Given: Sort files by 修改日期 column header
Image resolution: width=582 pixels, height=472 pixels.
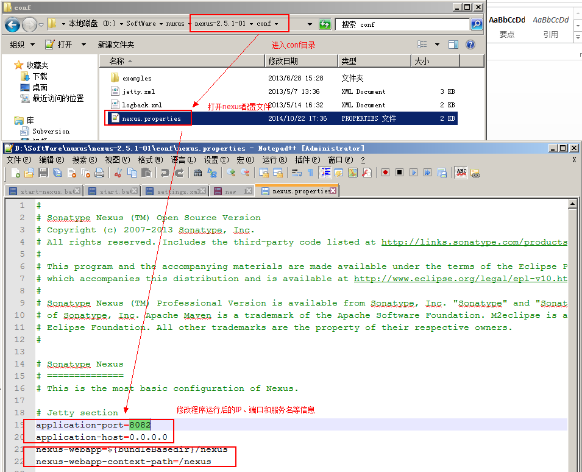Looking at the screenshot, I should [x=301, y=61].
